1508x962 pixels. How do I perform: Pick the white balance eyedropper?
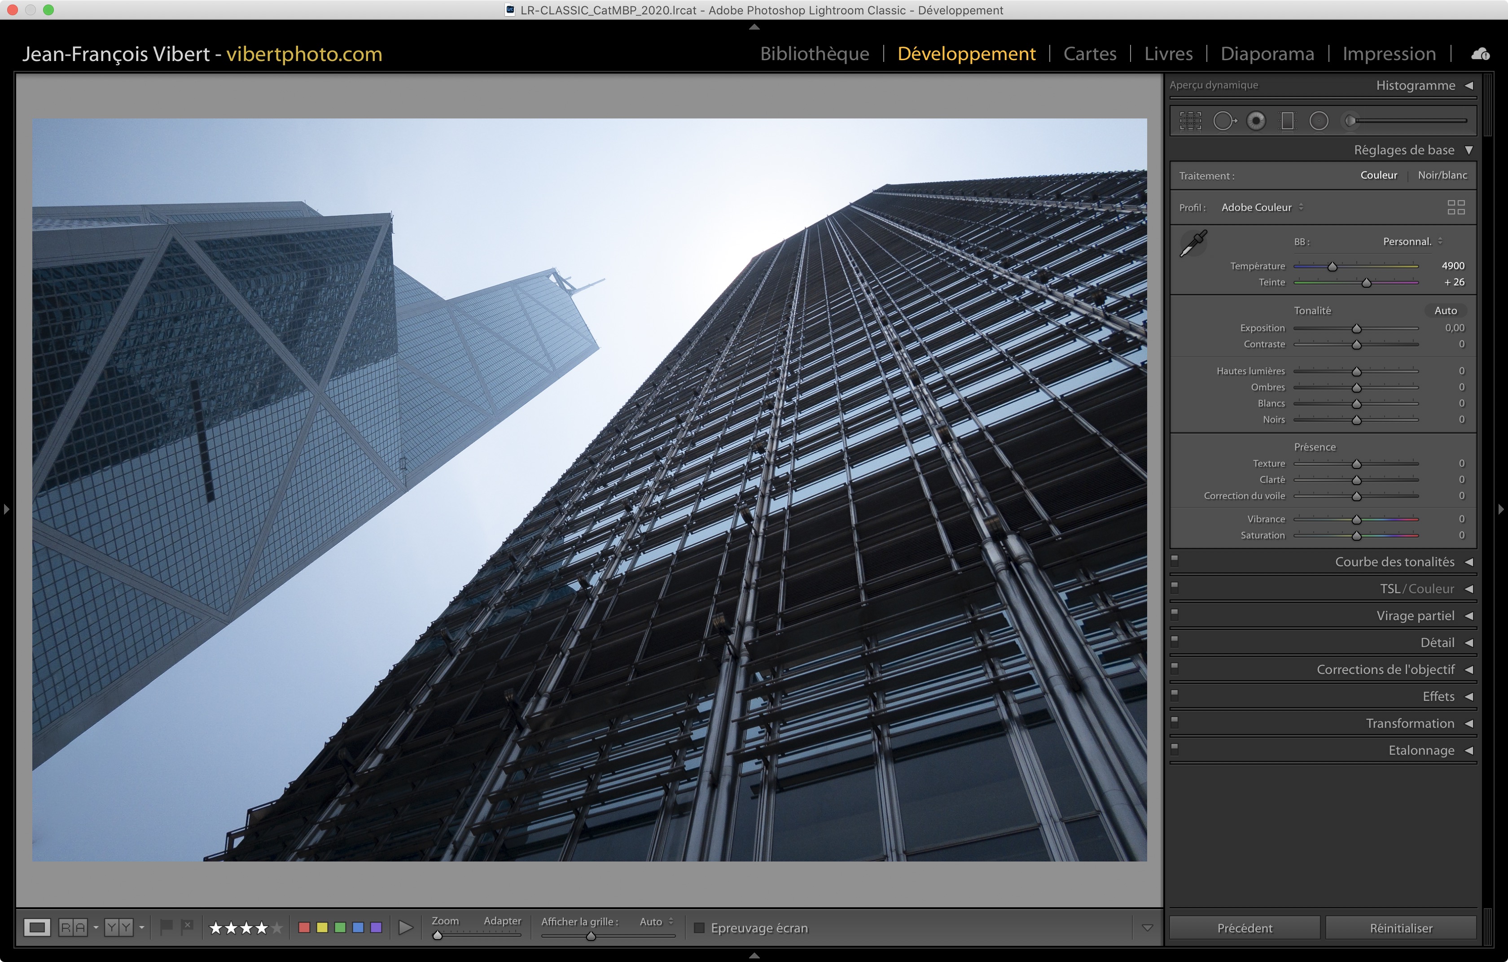(1194, 244)
